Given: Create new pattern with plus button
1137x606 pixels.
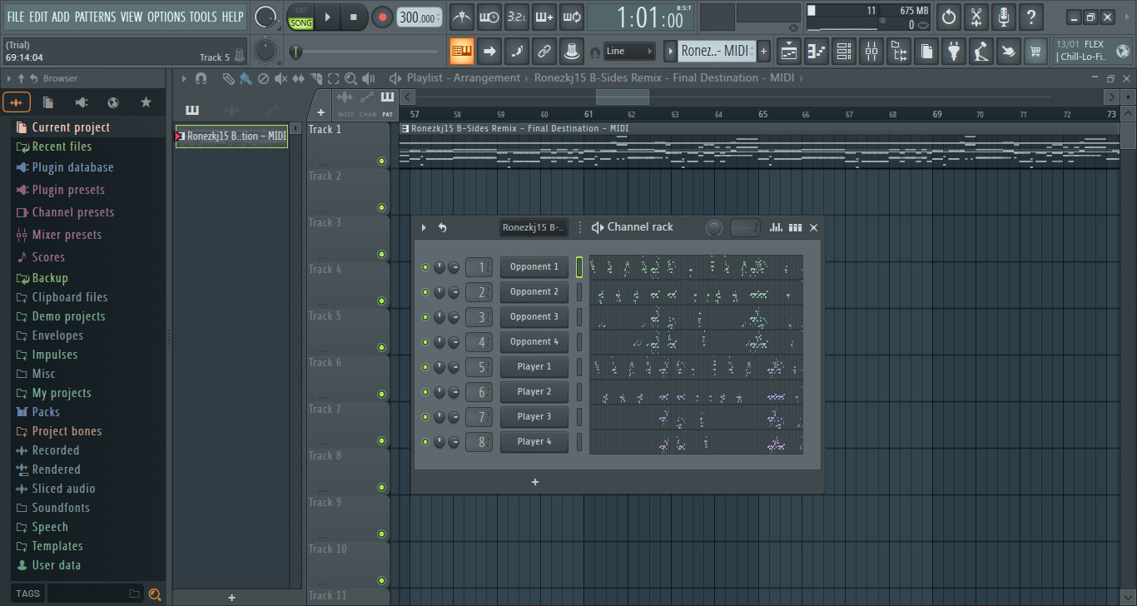Looking at the screenshot, I should [x=763, y=52].
